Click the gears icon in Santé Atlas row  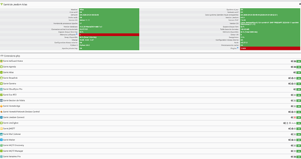294,73
